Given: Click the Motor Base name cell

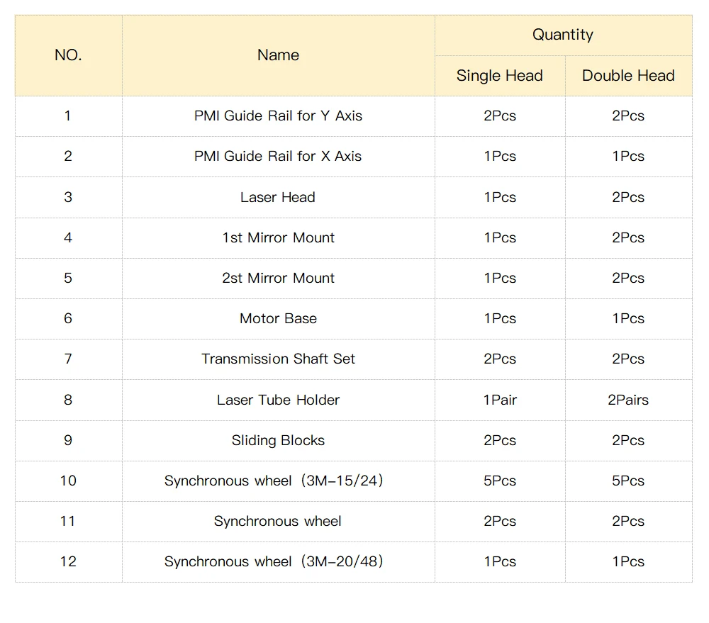Looking at the screenshot, I should (x=278, y=318).
